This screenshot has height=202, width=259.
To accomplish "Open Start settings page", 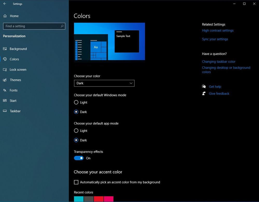I will click(13, 101).
